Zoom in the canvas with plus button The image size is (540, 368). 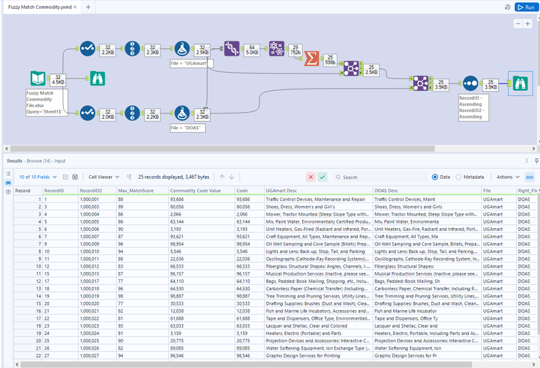pyautogui.click(x=528, y=23)
